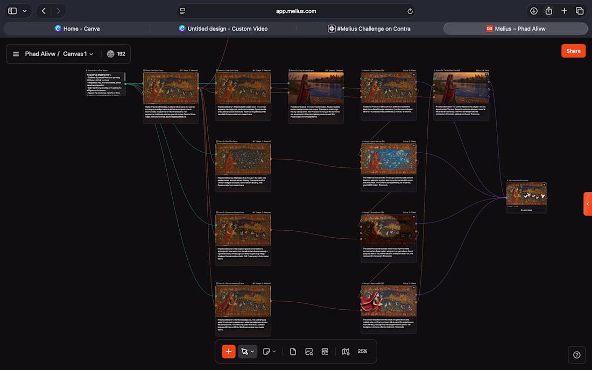This screenshot has width=592, height=370.
Task: Open the Canvas 1 dropdown
Action: [78, 54]
